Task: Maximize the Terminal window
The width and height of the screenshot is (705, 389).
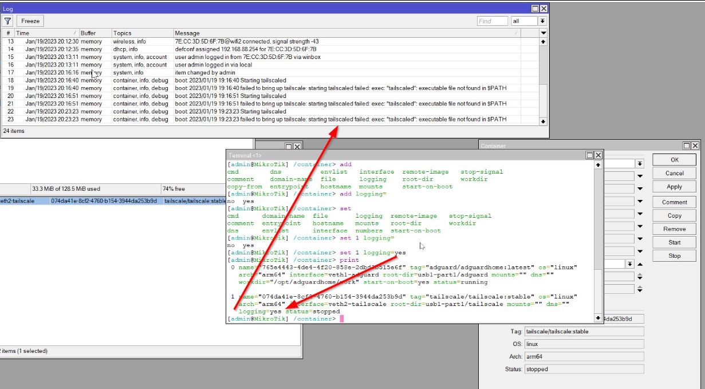Action: 589,155
